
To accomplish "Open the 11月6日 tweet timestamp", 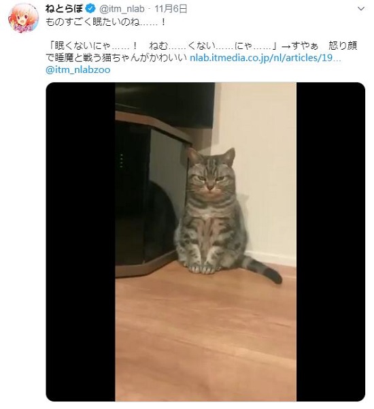I will 171,9.
